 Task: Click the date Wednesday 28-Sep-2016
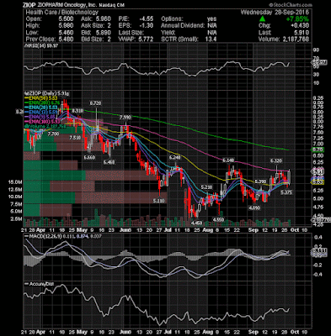coord(275,13)
